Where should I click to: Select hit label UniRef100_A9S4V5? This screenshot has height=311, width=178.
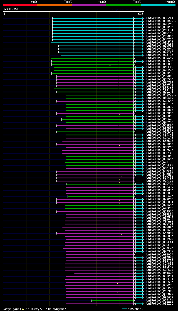pyautogui.click(x=160, y=196)
